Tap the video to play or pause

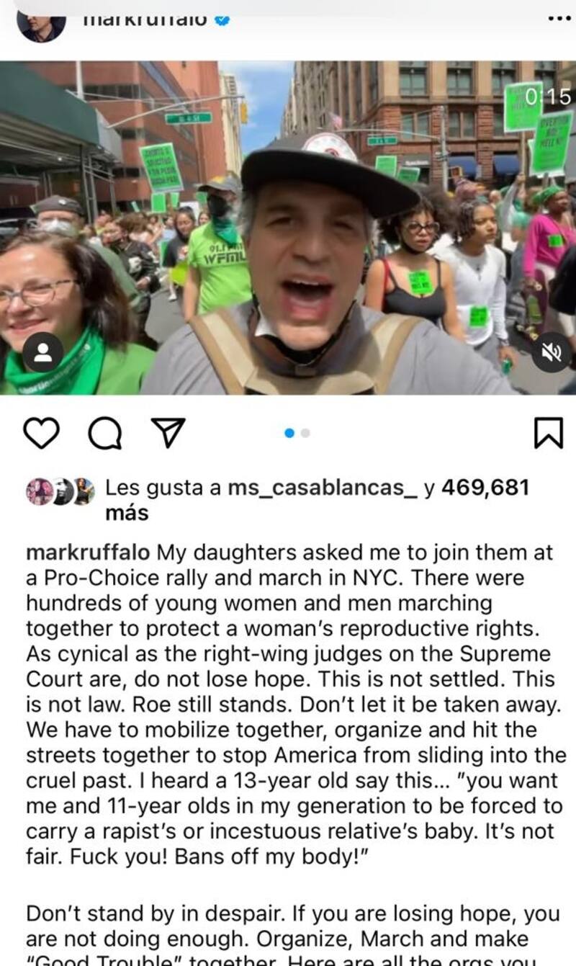click(x=288, y=228)
